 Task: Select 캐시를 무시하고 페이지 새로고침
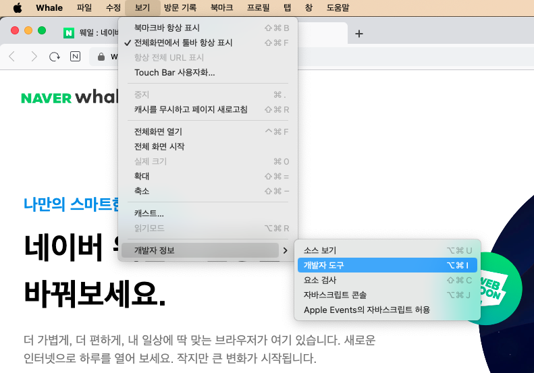(x=208, y=109)
